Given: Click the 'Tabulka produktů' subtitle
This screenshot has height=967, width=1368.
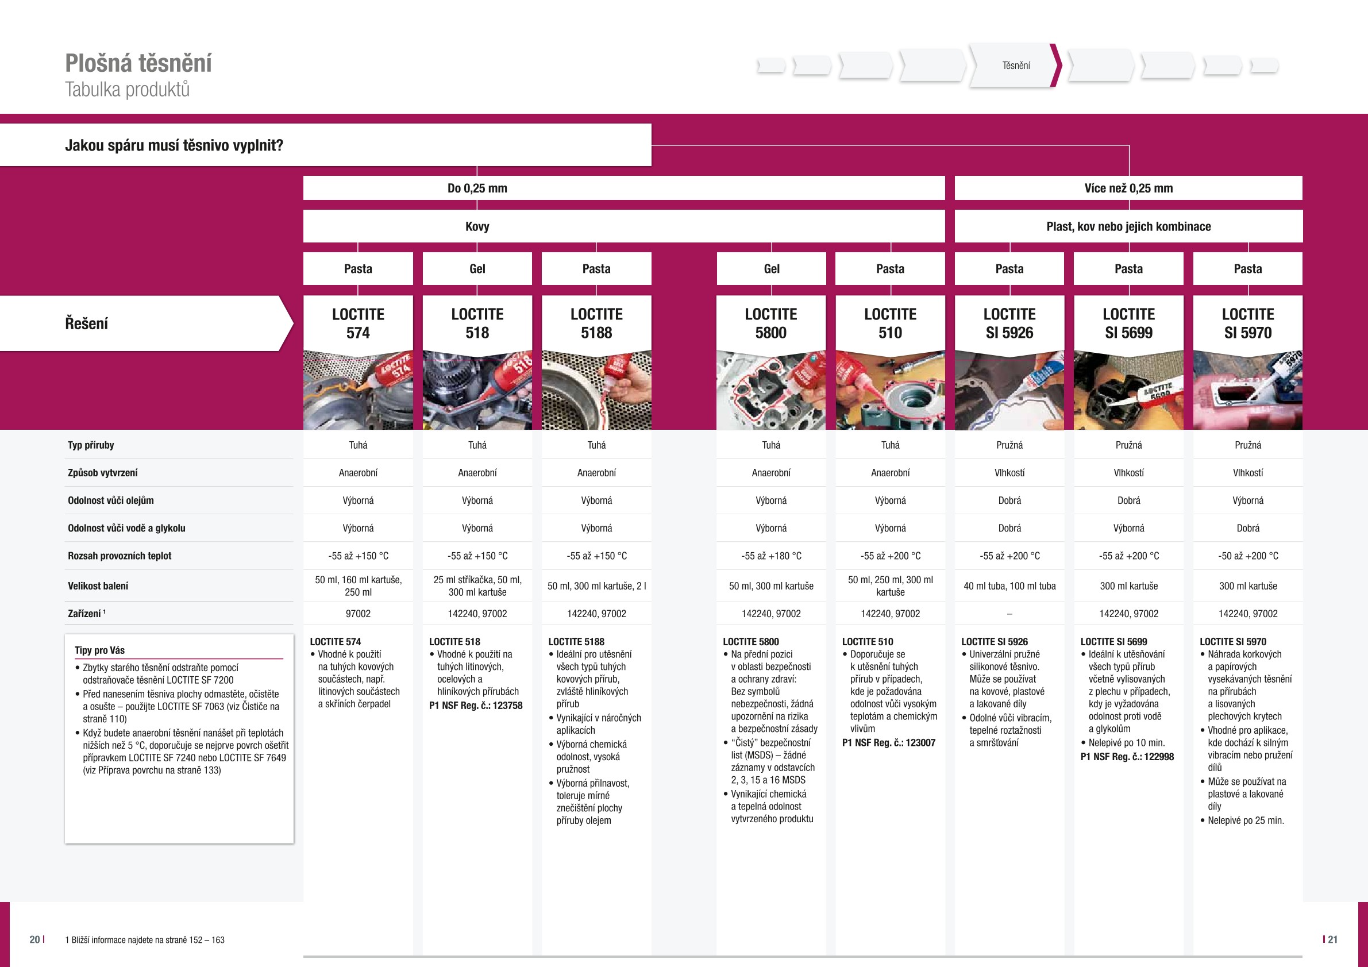Looking at the screenshot, I should 127,90.
